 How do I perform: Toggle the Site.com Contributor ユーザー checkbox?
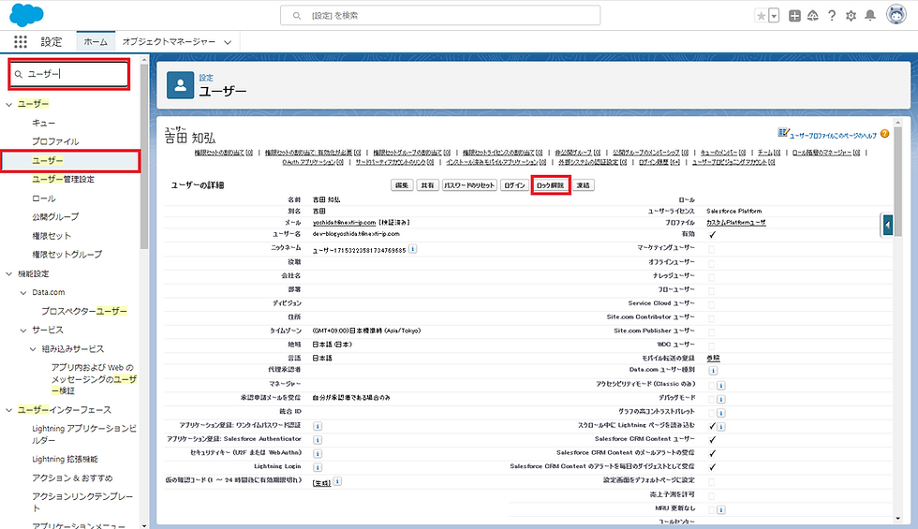coord(711,317)
